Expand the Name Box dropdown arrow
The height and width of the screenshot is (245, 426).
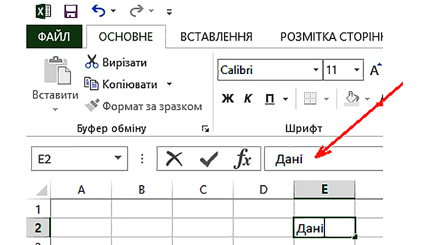[x=117, y=158]
